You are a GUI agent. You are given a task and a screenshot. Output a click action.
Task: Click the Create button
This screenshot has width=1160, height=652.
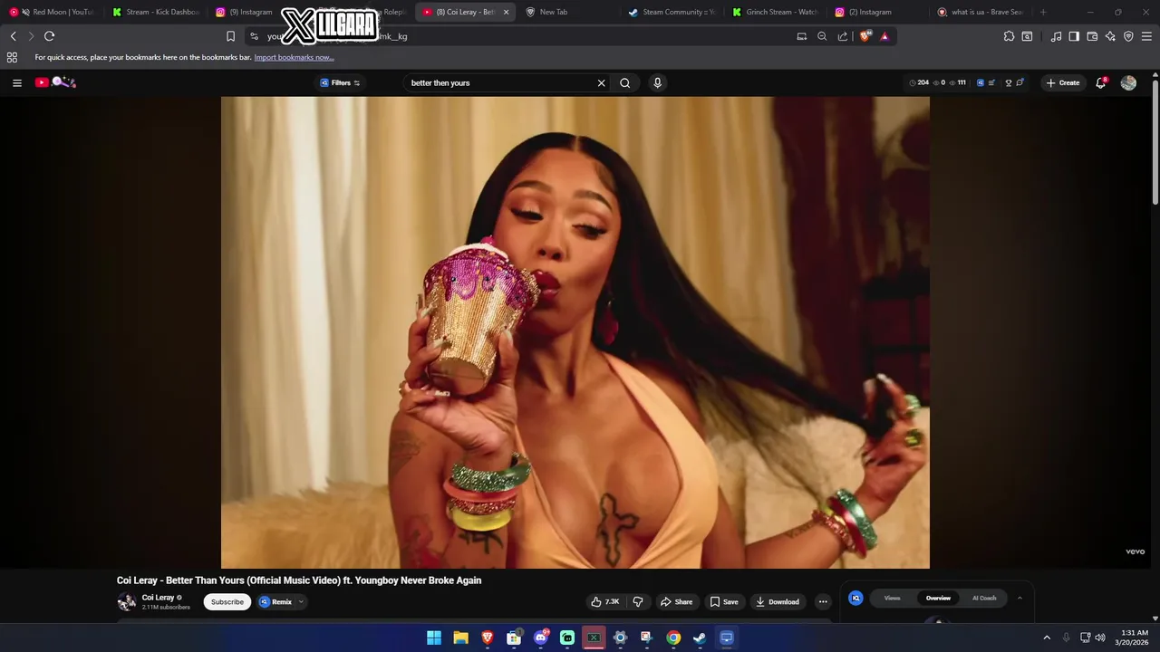coord(1063,82)
